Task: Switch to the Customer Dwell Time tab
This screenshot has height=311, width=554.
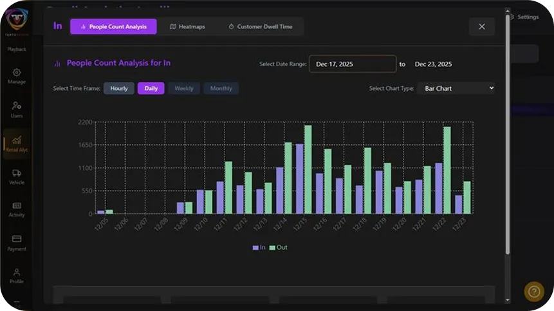Action: [x=260, y=26]
